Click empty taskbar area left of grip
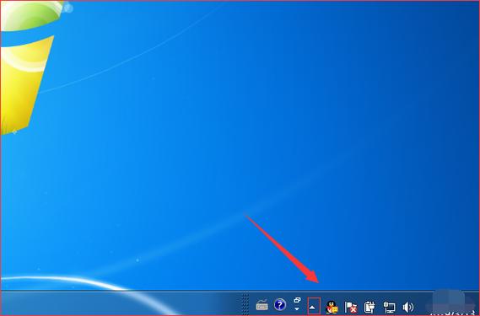This screenshot has height=316, width=480. point(122,303)
